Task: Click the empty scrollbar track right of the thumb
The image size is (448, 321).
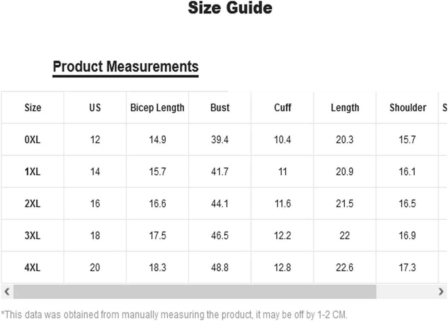Action: click(406, 292)
